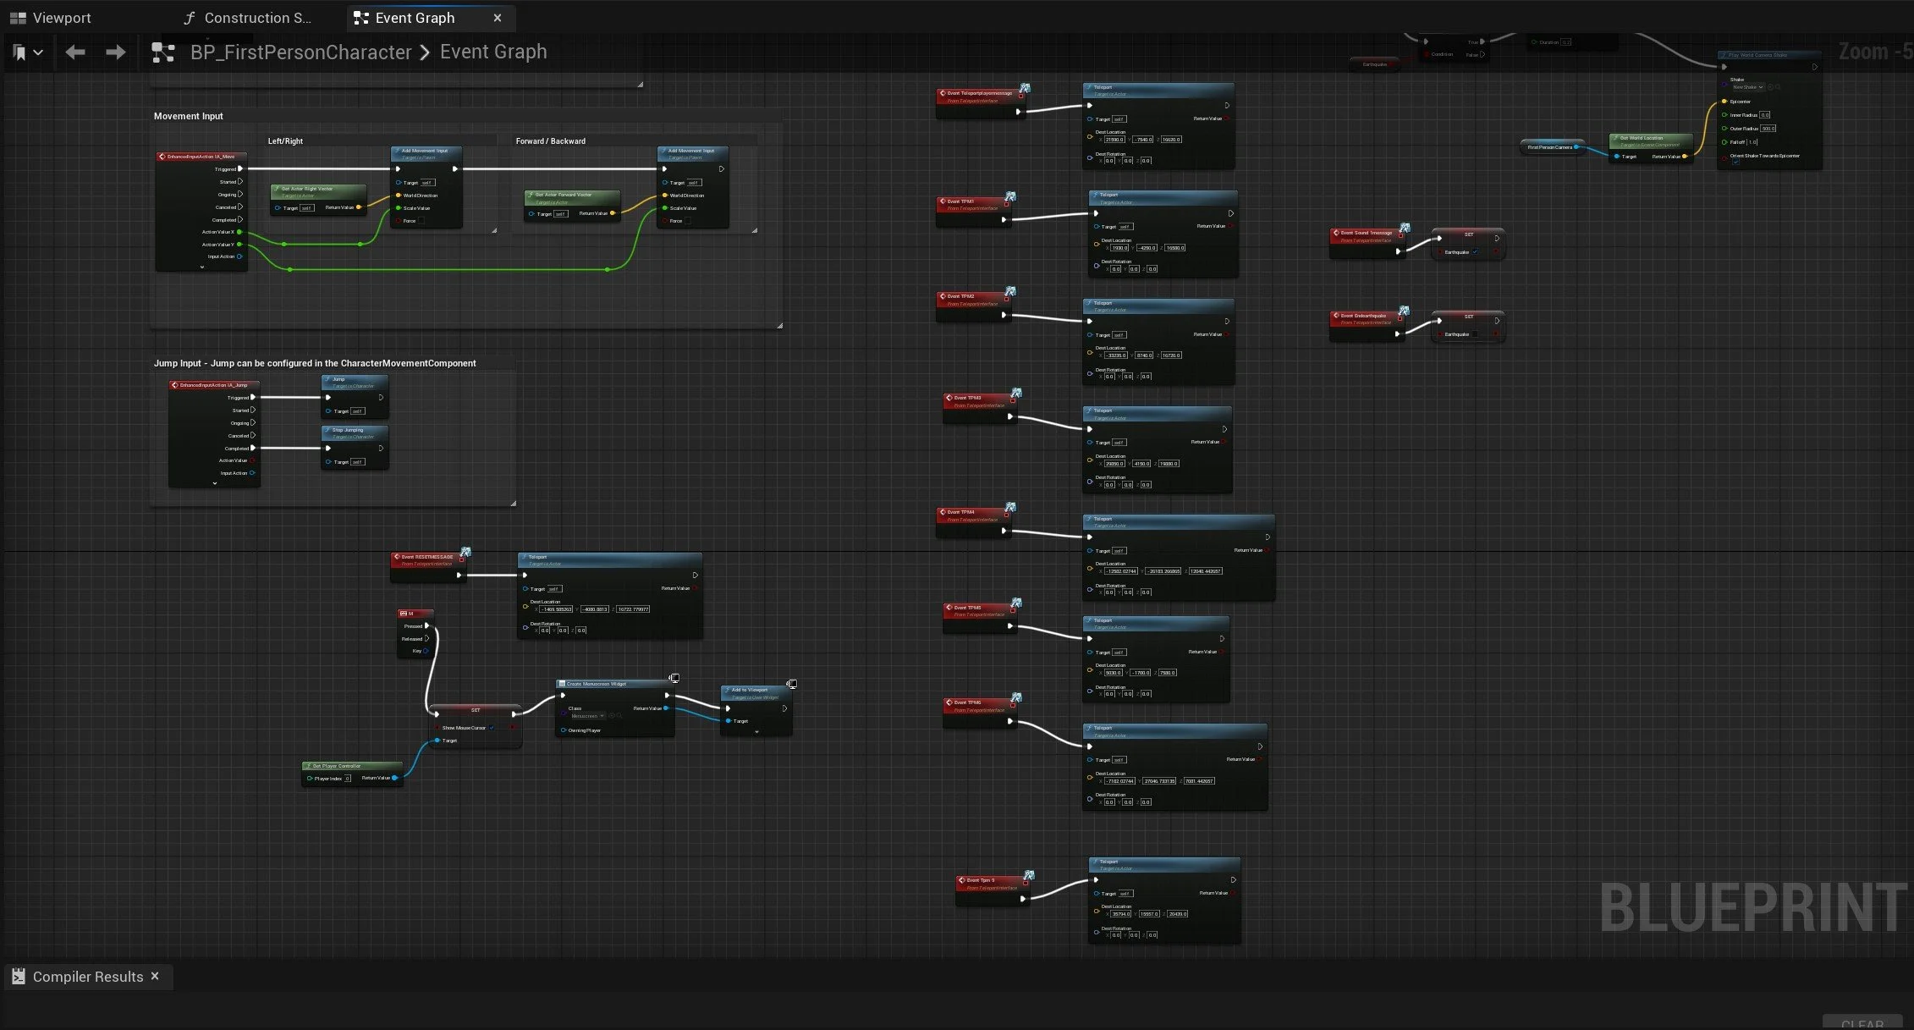Click monitor icon above Create Menuscreen Widget

pyautogui.click(x=674, y=678)
